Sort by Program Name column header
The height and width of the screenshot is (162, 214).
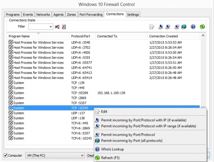(x=38, y=36)
